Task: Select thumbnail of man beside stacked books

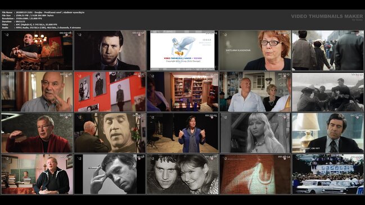Action: [37, 174]
